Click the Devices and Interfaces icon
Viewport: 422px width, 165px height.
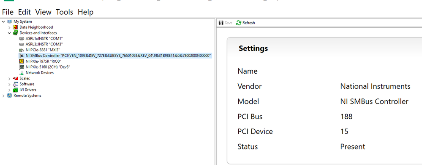pos(15,33)
